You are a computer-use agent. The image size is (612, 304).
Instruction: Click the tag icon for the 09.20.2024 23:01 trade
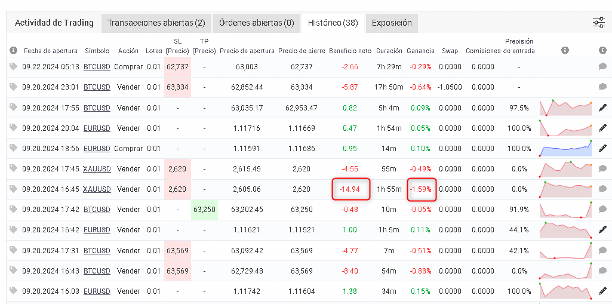click(14, 87)
